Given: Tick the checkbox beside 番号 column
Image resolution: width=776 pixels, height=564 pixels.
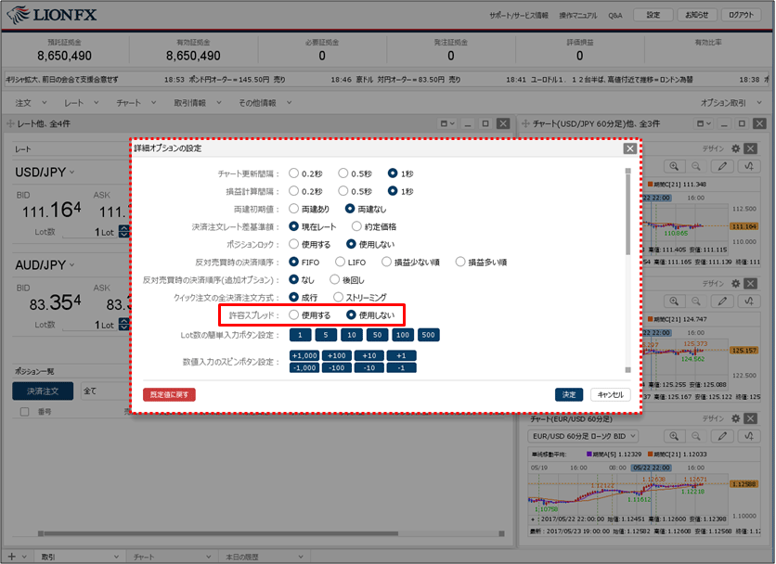Looking at the screenshot, I should 24,412.
